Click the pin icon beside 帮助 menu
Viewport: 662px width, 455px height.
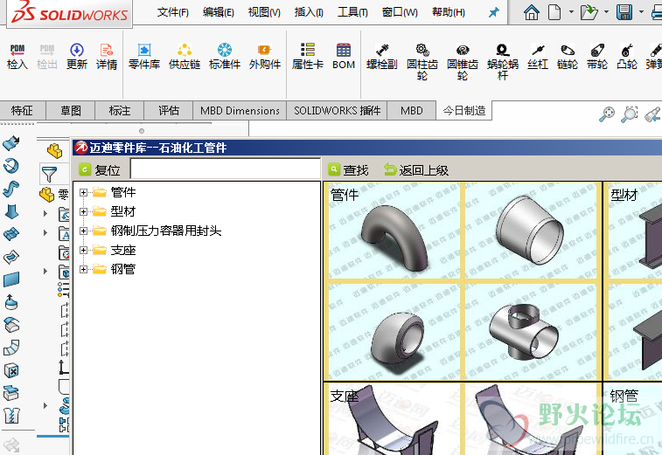[493, 12]
